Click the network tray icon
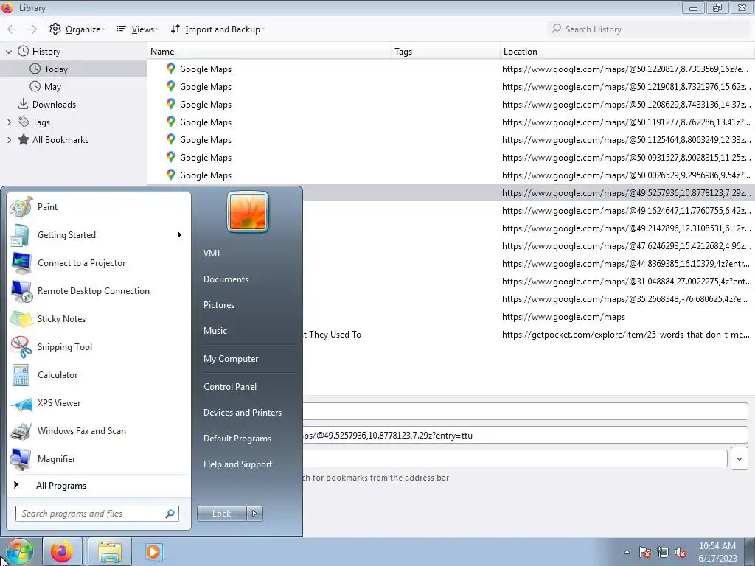Screen dimensions: 755x566 pos(663,552)
